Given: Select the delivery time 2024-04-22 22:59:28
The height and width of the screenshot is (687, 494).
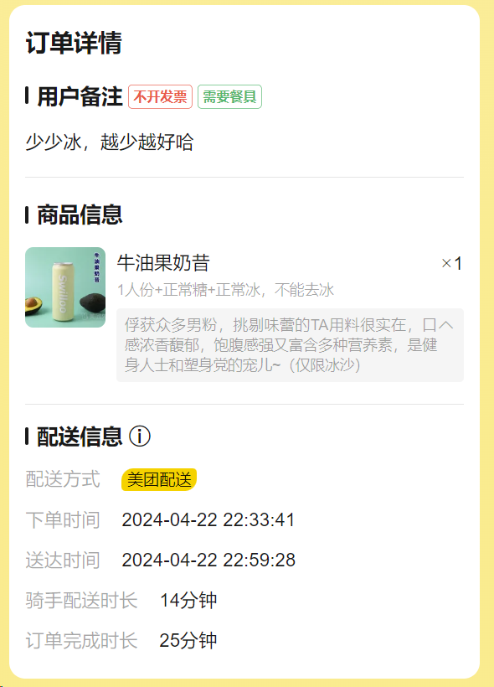Looking at the screenshot, I should (x=208, y=560).
